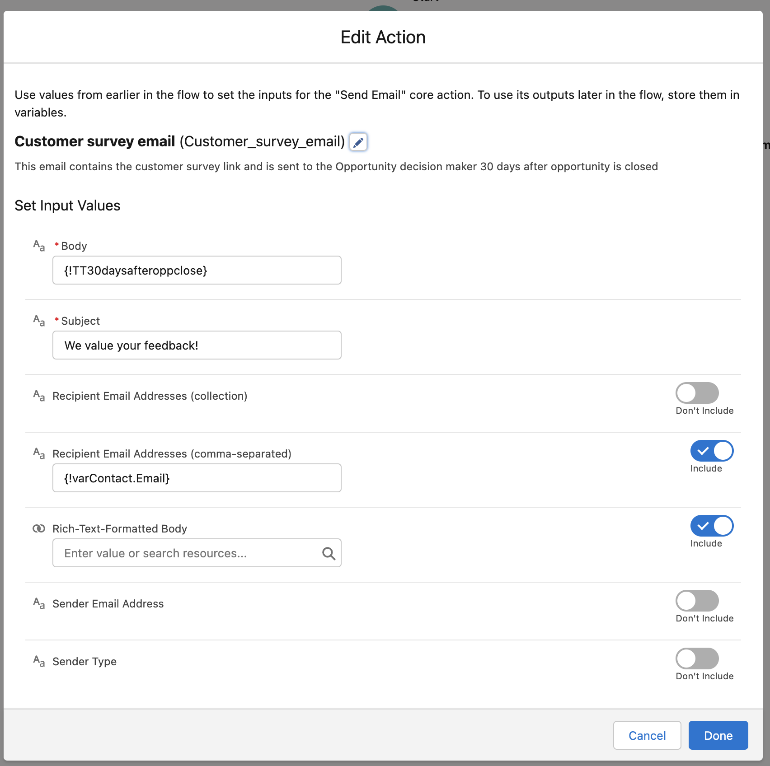The image size is (770, 766).
Task: Click the Done button
Action: (718, 735)
